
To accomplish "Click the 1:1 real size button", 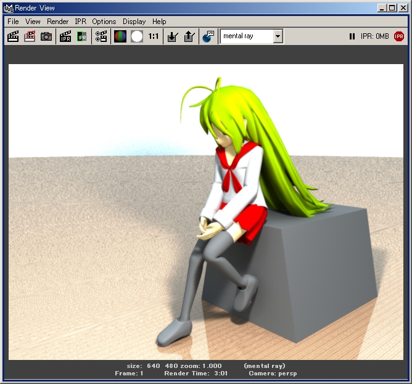I will pos(153,36).
